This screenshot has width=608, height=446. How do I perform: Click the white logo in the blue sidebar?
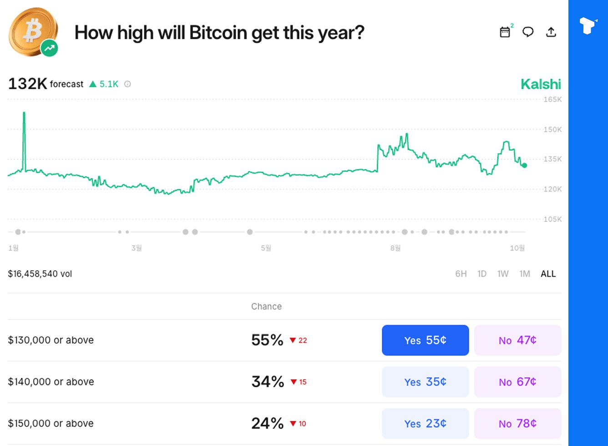(x=588, y=25)
